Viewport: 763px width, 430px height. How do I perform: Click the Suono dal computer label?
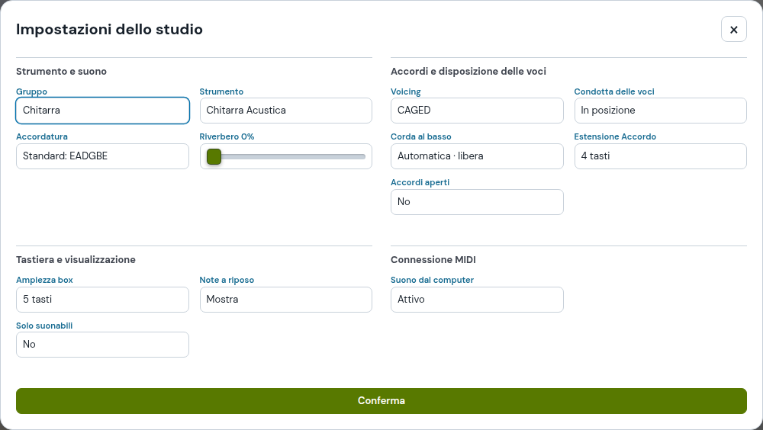coord(432,280)
